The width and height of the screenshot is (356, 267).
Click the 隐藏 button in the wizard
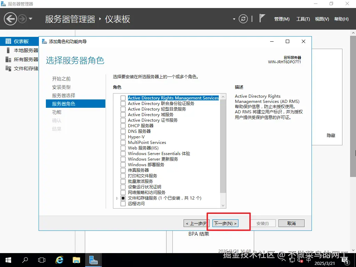(330, 136)
